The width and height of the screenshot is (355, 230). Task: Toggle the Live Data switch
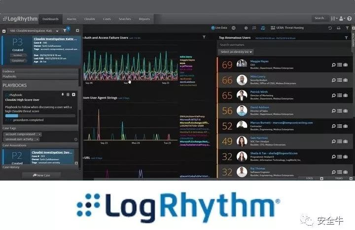click(219, 28)
